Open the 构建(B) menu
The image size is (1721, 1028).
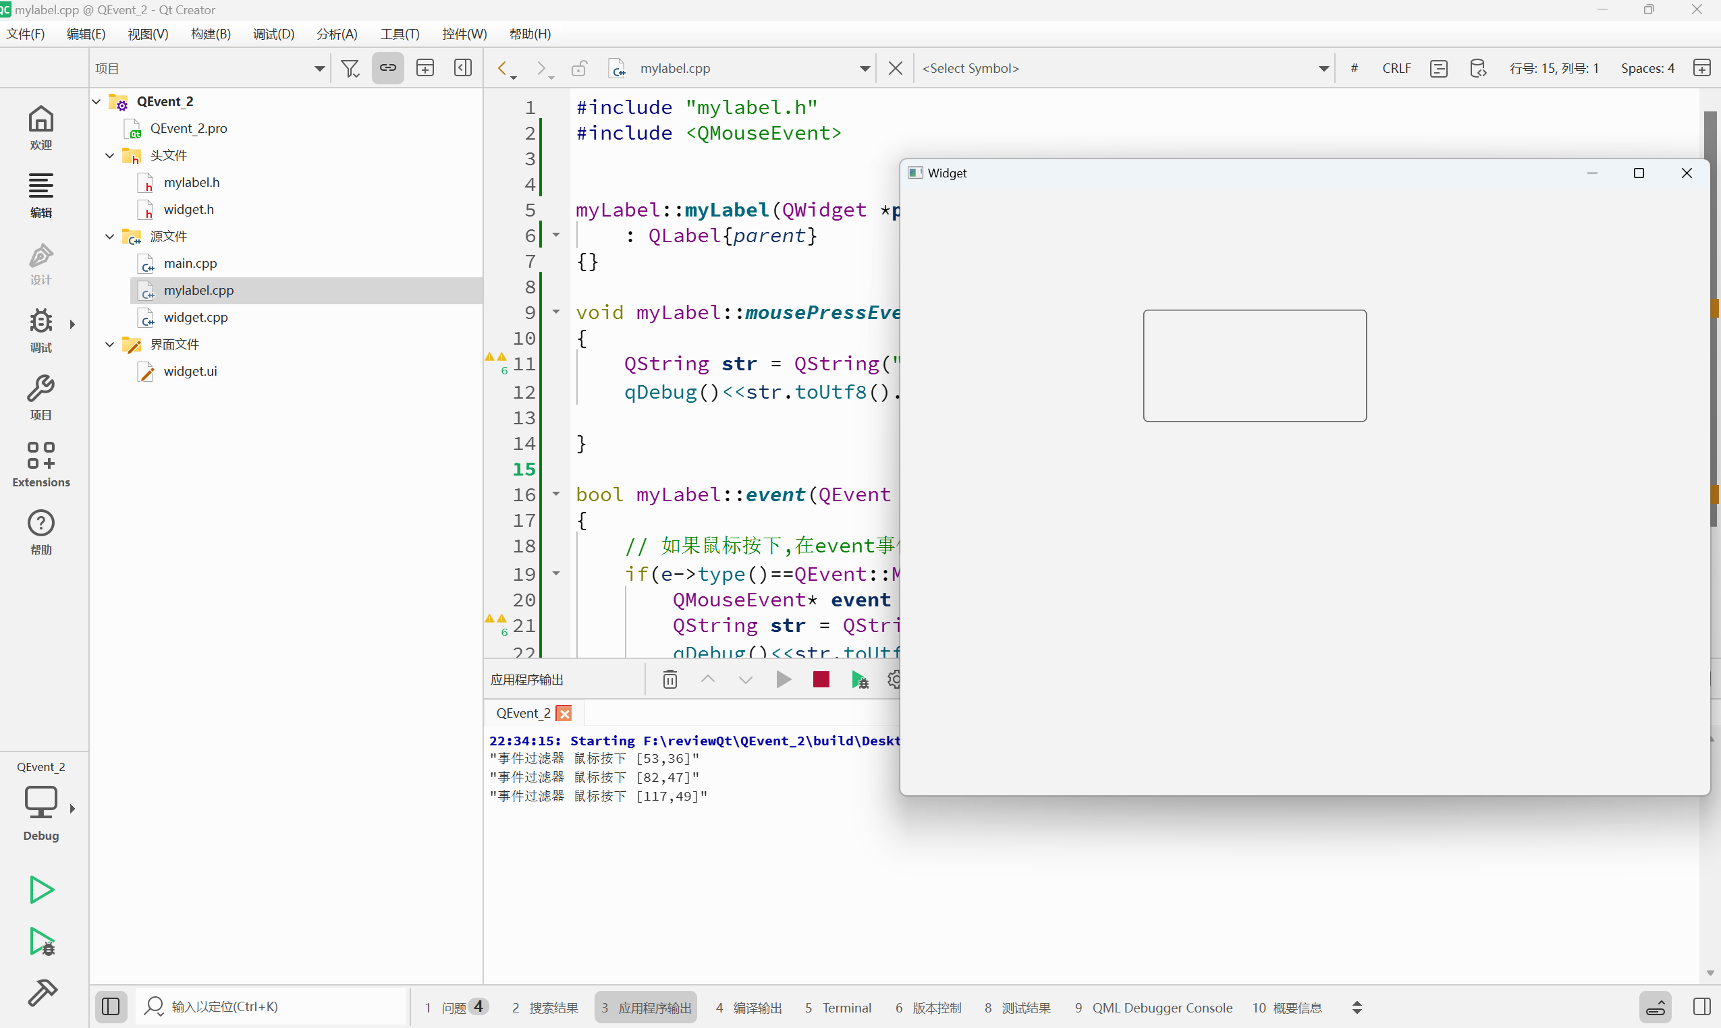click(211, 34)
